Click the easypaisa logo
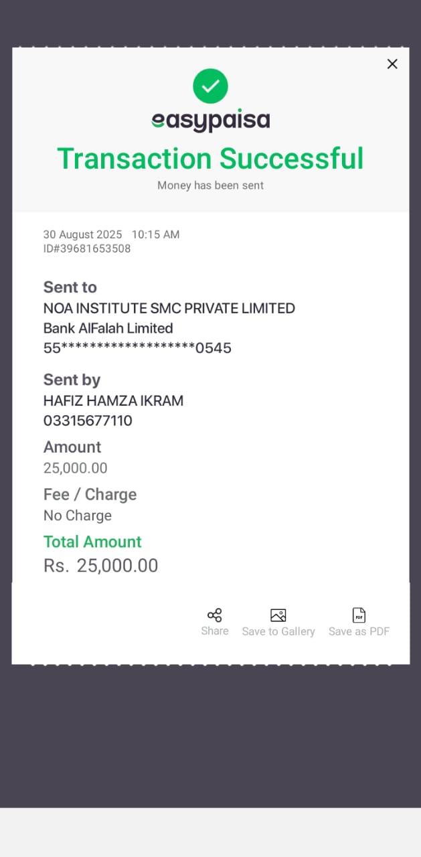 (x=210, y=121)
